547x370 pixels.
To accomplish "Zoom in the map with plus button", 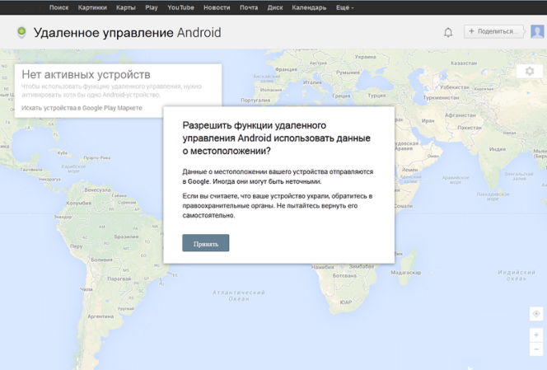I will 536,335.
